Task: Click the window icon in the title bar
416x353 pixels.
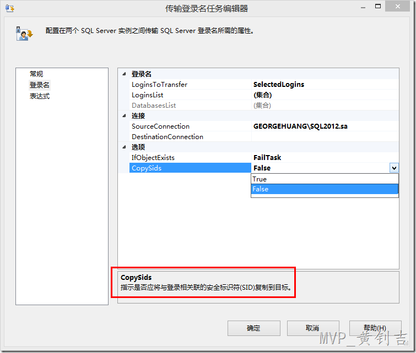Action: (9, 8)
